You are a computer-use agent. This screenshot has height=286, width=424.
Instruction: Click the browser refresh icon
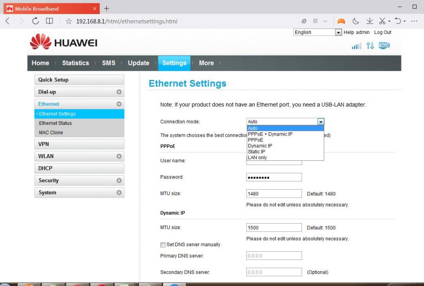[x=35, y=21]
